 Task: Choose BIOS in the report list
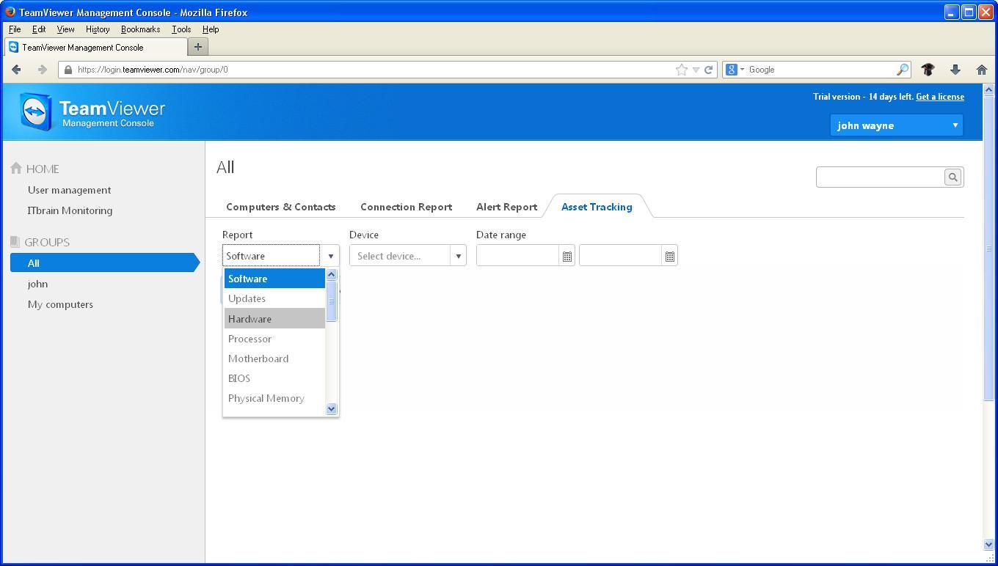[x=274, y=378]
